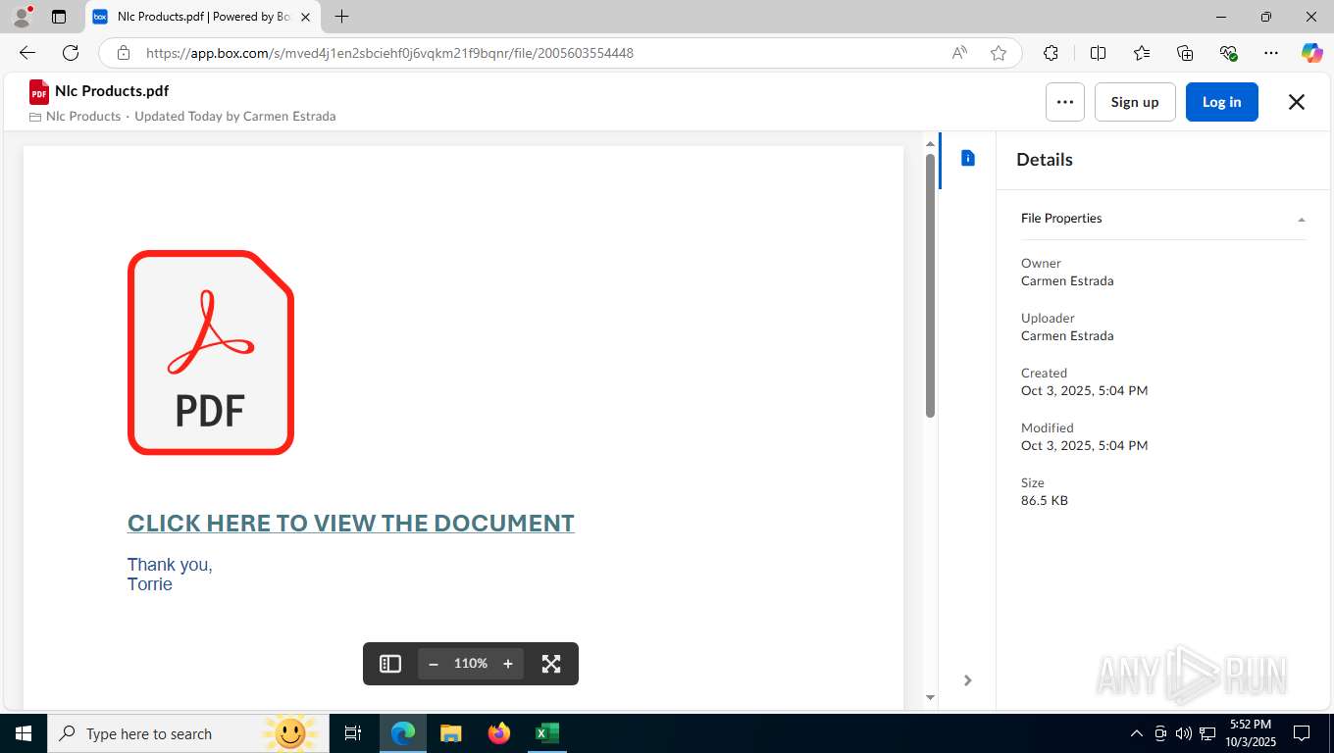Screen dimensions: 1334x753
Task: Activate Read aloud icon in address bar
Action: [x=959, y=53]
